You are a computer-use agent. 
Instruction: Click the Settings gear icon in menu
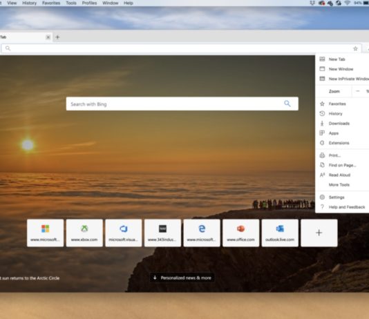pos(322,197)
